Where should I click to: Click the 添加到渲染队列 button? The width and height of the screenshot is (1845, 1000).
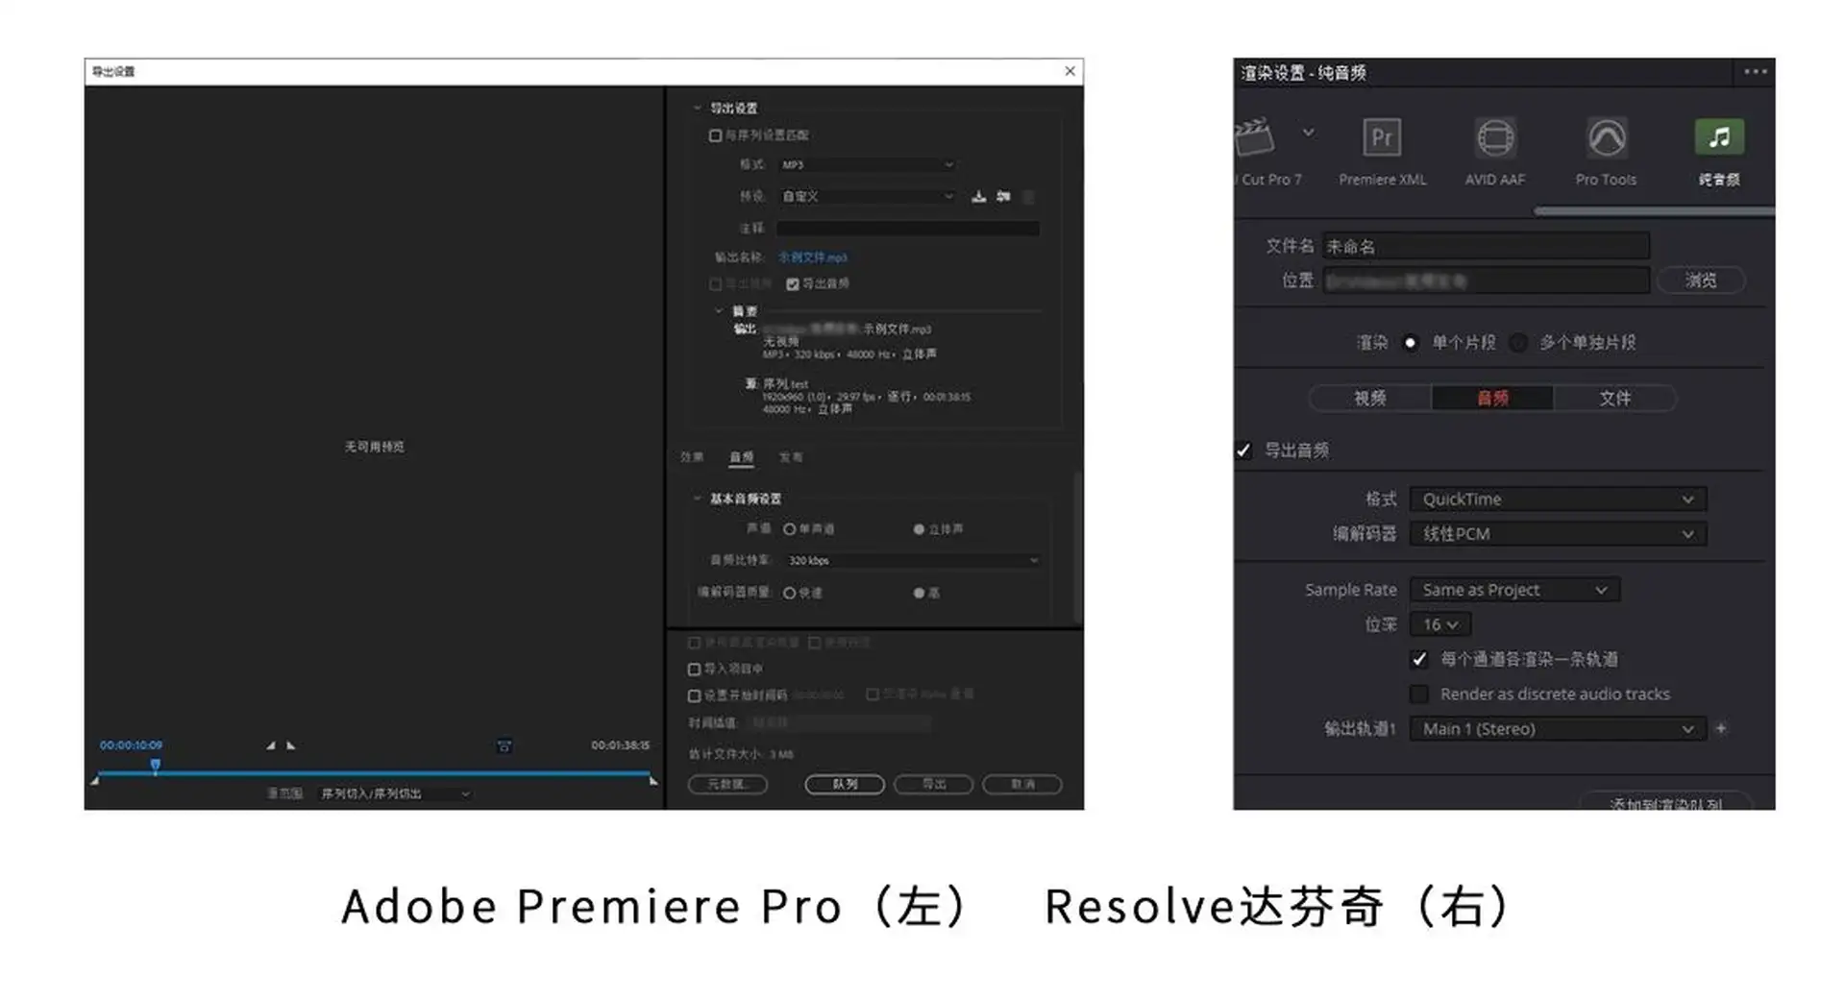[x=1666, y=802]
